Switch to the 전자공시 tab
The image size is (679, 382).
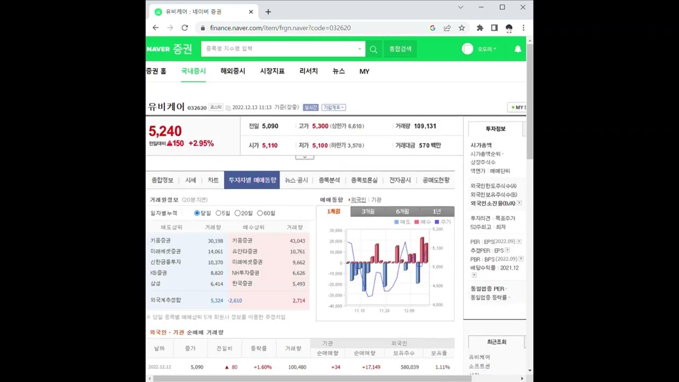click(400, 180)
